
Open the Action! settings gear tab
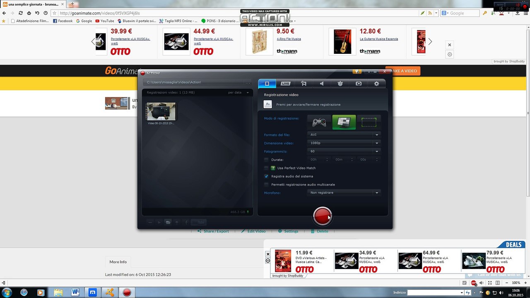point(376,84)
